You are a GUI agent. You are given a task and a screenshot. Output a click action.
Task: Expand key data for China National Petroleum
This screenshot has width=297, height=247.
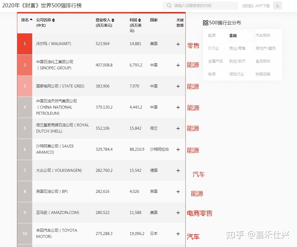pos(178,107)
